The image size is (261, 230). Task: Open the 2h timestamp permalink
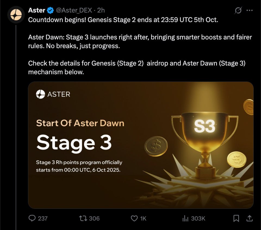pos(101,10)
